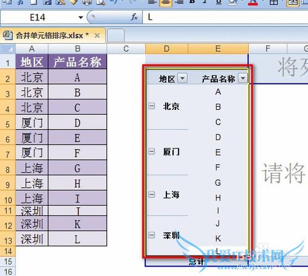Select column F header
This screenshot has width=308, height=276.
[x=268, y=49]
